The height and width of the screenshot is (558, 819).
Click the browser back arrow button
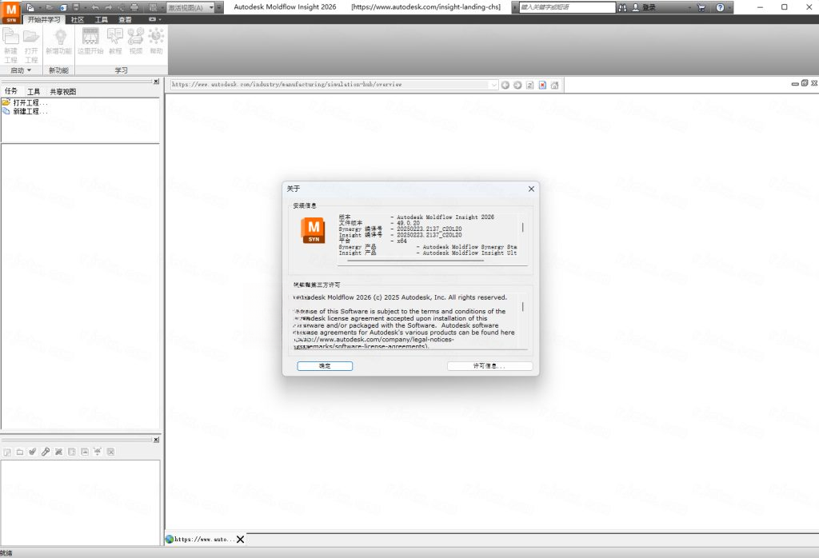coord(505,85)
